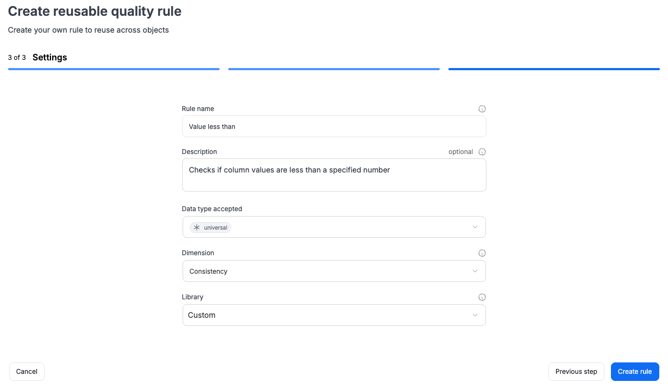This screenshot has height=388, width=668.
Task: Open the Library Custom dropdown
Action: 334,315
